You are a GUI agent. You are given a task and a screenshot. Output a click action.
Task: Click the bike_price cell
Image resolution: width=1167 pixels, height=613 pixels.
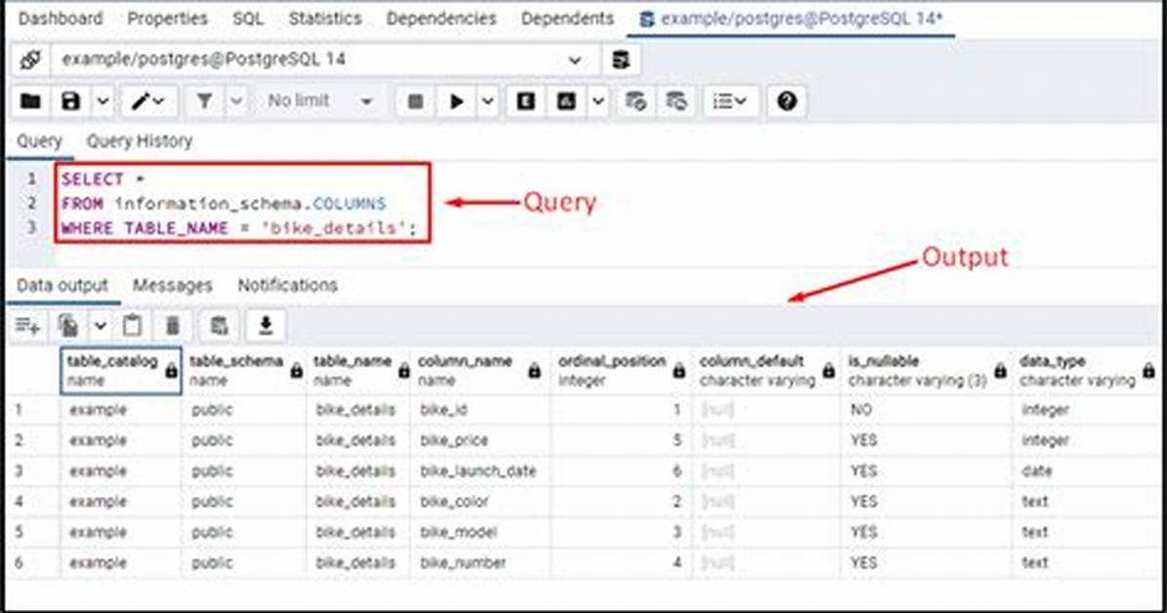coord(480,440)
